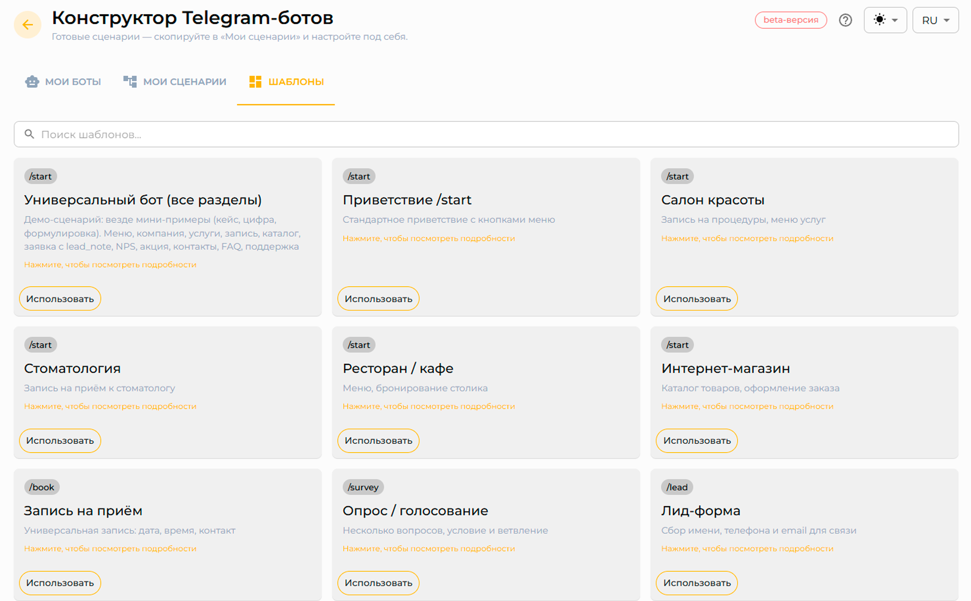Open the RU language dropdown
Viewport: 971px width, 601px height.
point(935,20)
